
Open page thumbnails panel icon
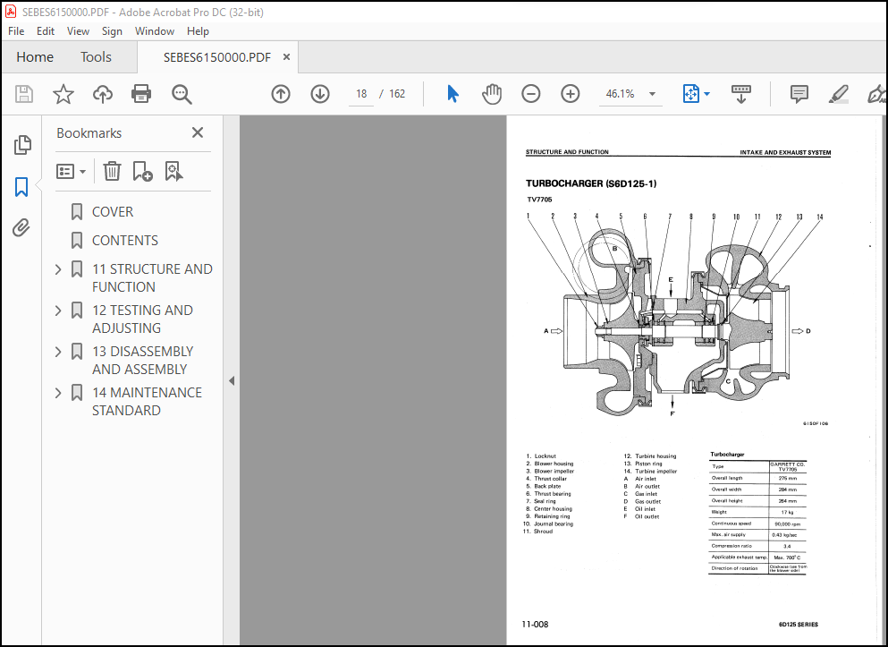coord(22,145)
